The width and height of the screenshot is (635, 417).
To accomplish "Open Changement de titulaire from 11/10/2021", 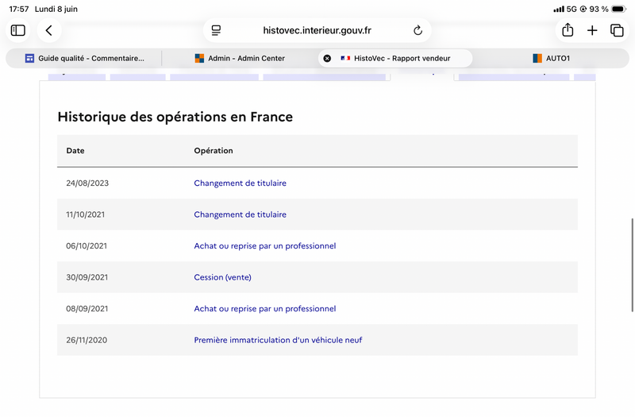I will point(241,214).
